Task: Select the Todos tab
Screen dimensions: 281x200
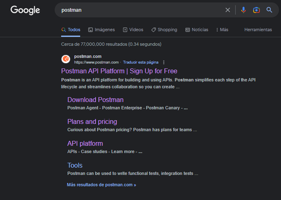Action: [71, 30]
